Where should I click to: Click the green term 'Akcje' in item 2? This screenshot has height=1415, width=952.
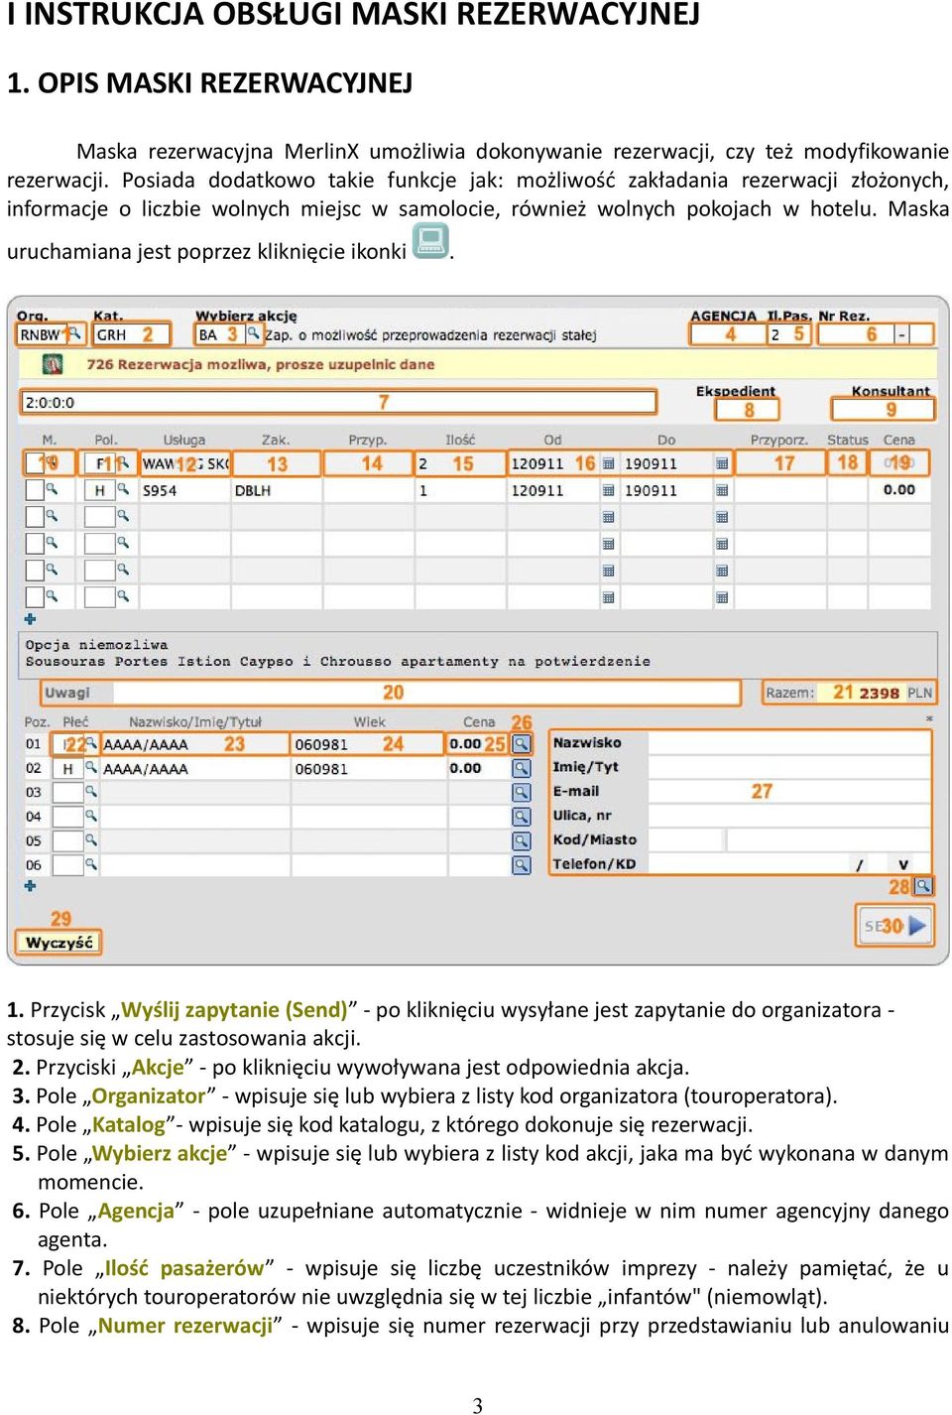[159, 1067]
